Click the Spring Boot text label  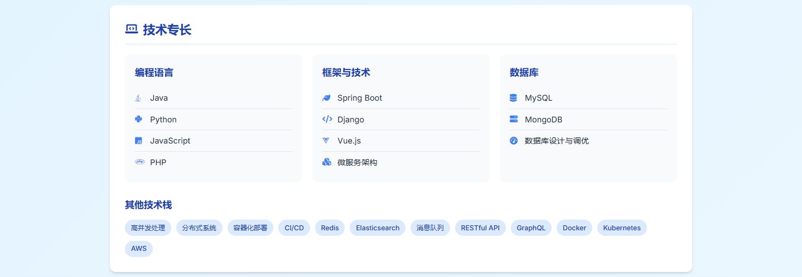[x=360, y=98]
